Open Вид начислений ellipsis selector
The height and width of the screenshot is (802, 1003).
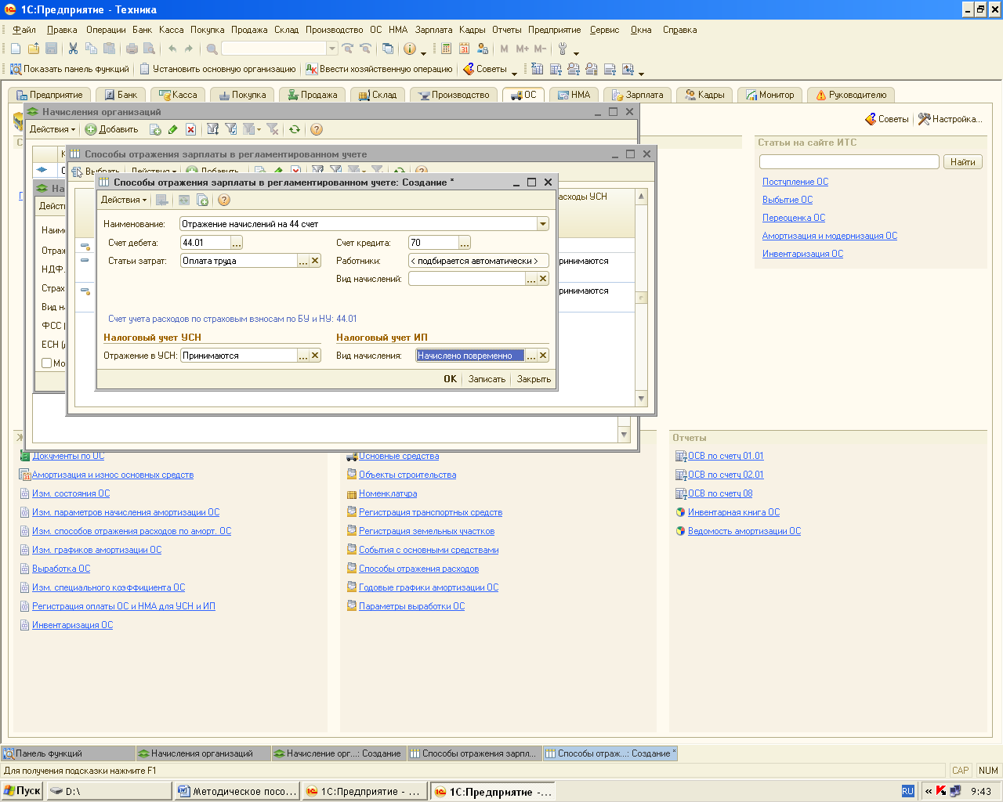pyautogui.click(x=531, y=279)
